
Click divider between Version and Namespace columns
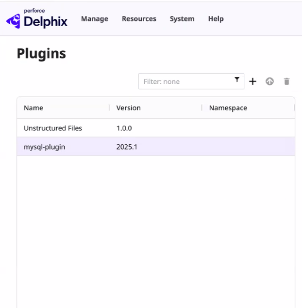point(202,108)
